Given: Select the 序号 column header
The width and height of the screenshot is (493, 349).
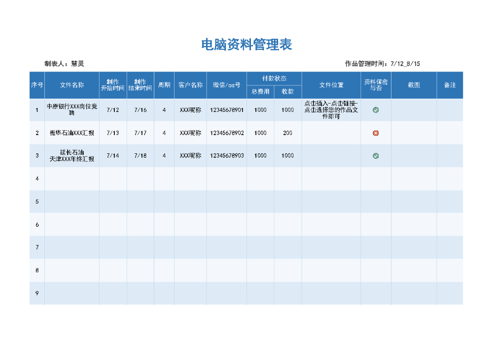Looking at the screenshot, I should [37, 85].
